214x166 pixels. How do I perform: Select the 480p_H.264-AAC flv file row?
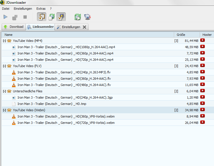click(108, 85)
